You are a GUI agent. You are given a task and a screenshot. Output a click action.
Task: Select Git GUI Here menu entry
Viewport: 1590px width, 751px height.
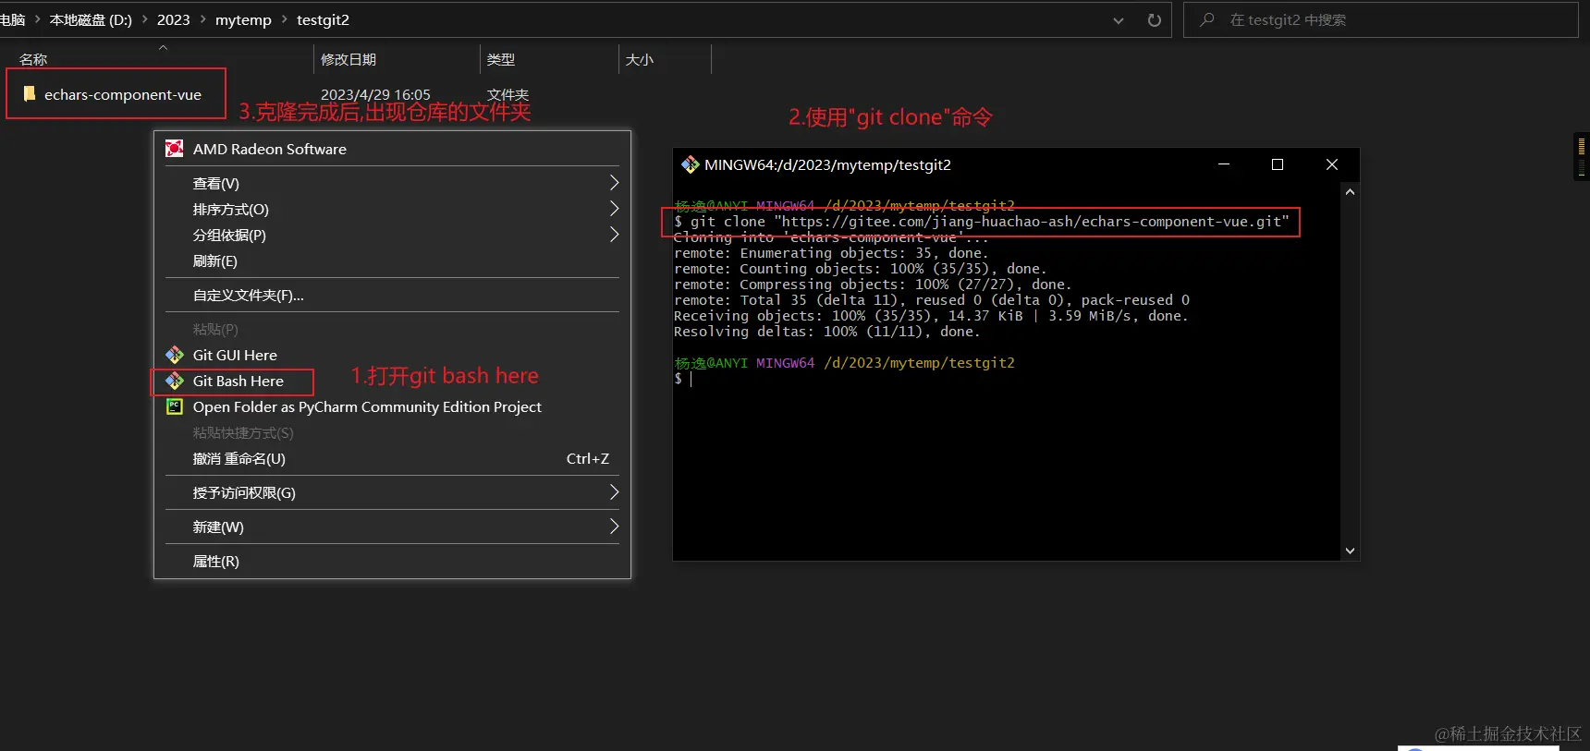(x=392, y=355)
